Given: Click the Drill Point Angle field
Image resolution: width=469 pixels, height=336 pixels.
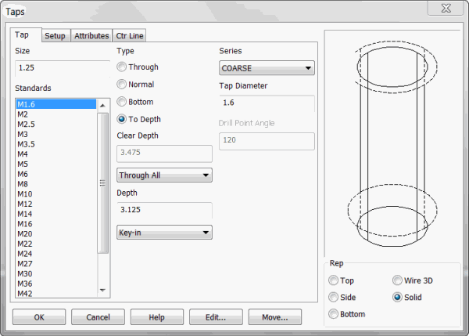Looking at the screenshot, I should coord(267,141).
